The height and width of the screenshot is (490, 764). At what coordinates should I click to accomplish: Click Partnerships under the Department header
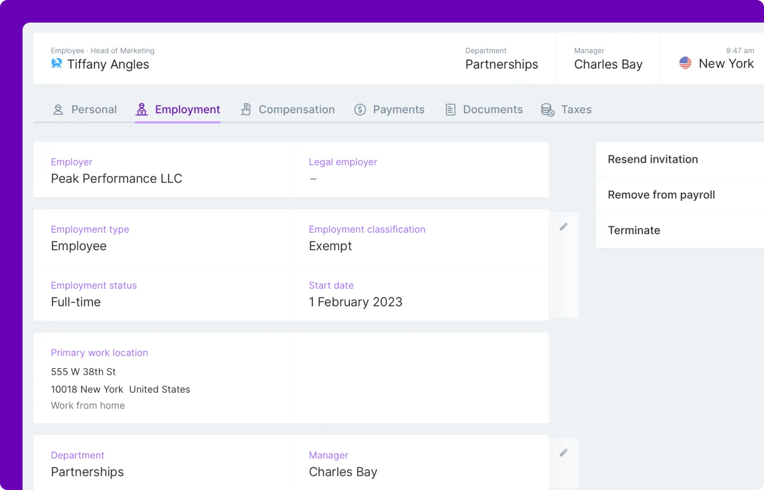[x=501, y=64]
